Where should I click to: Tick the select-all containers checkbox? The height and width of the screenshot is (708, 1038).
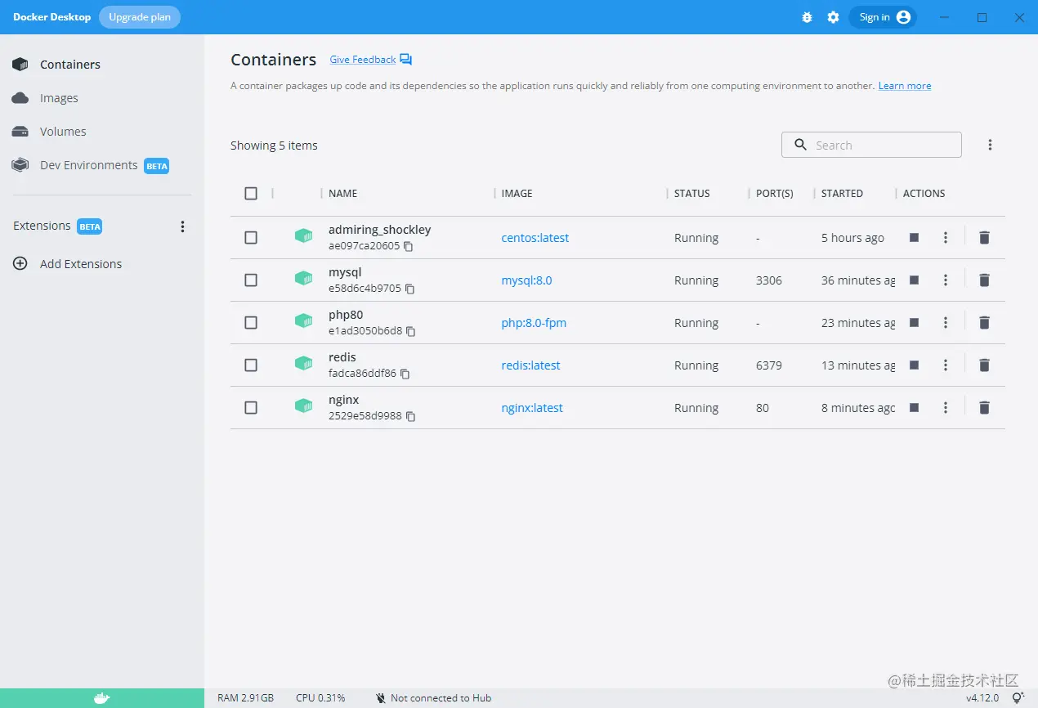coord(251,194)
